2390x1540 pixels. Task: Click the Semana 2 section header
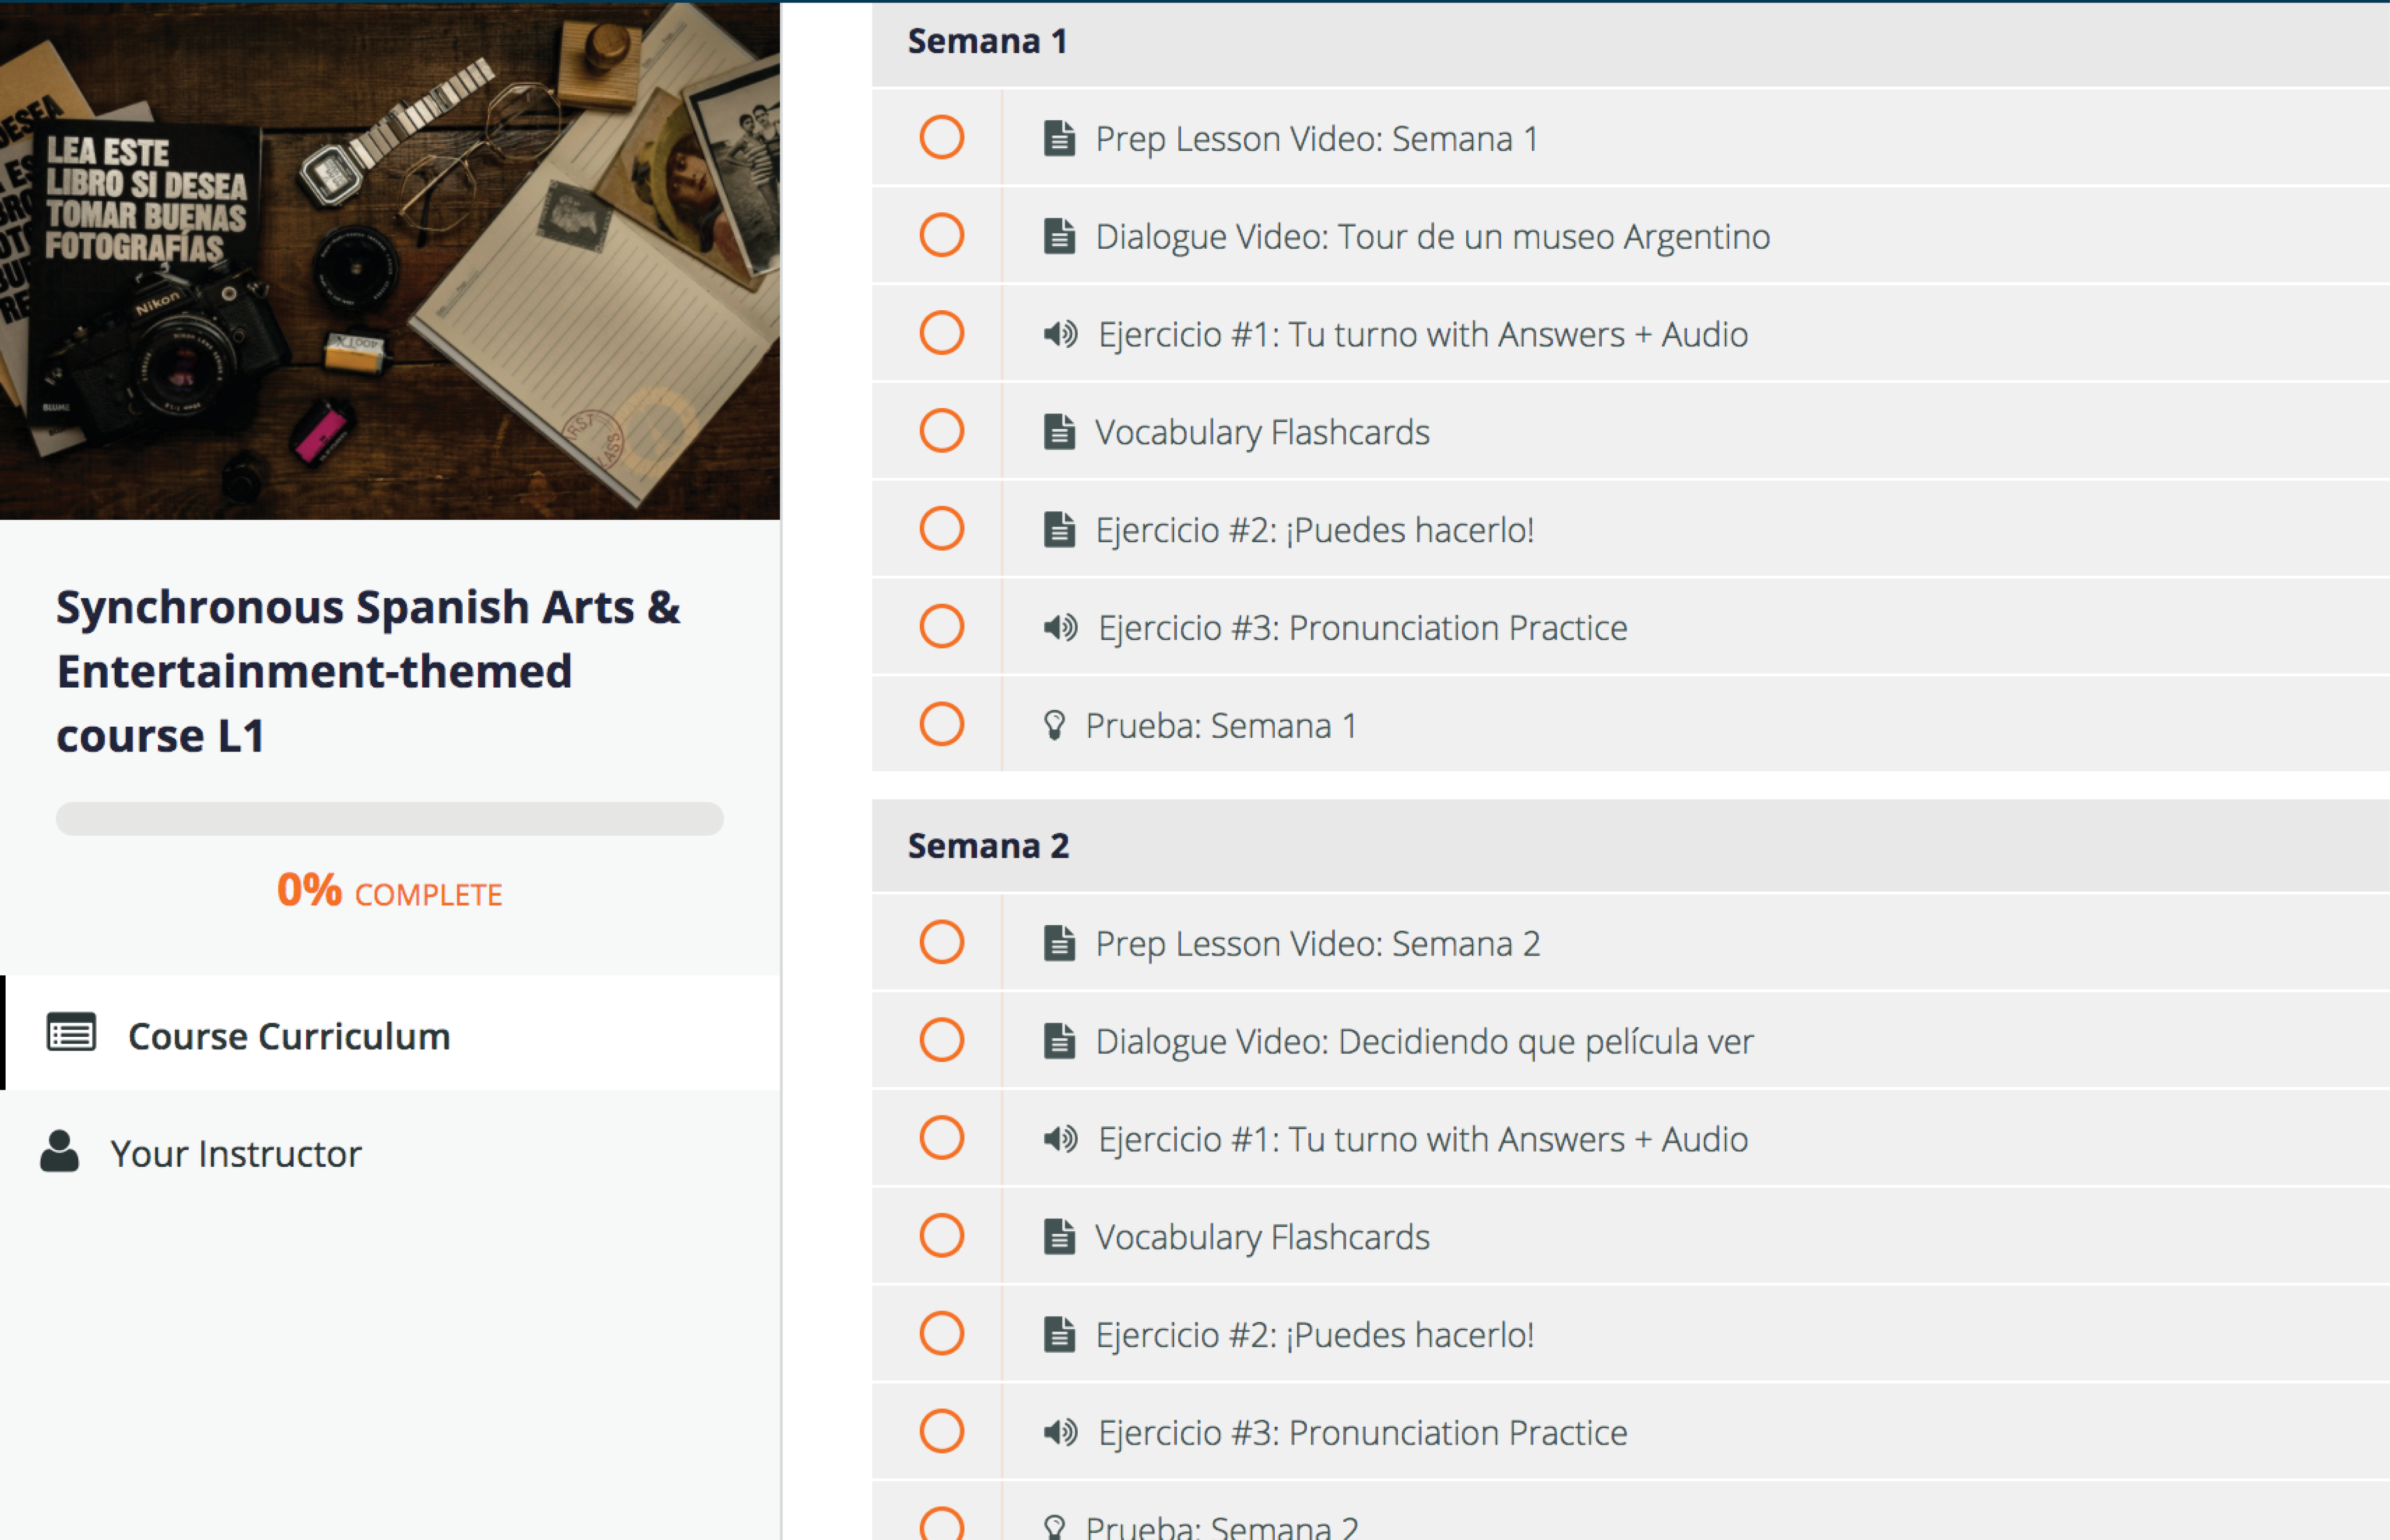click(1631, 846)
